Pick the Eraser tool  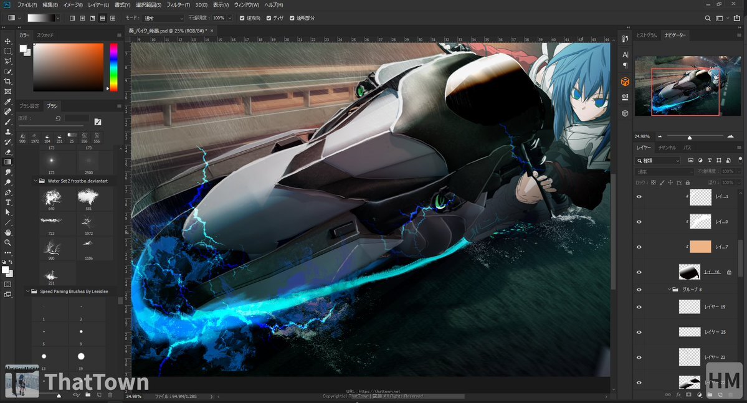[7, 151]
